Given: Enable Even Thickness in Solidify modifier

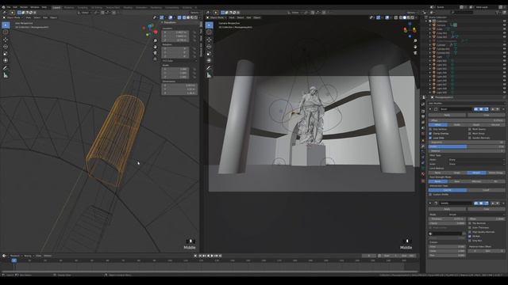Looking at the screenshot, I should pyautogui.click(x=470, y=227).
